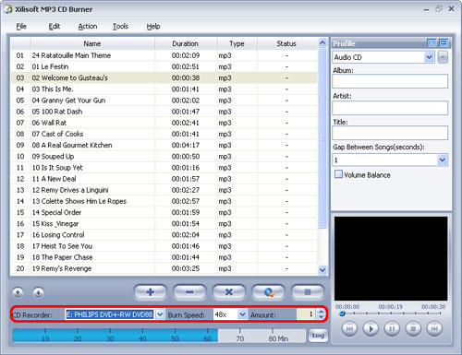Select track '13 Colette Shows Him Le Ropes'

[164, 201]
